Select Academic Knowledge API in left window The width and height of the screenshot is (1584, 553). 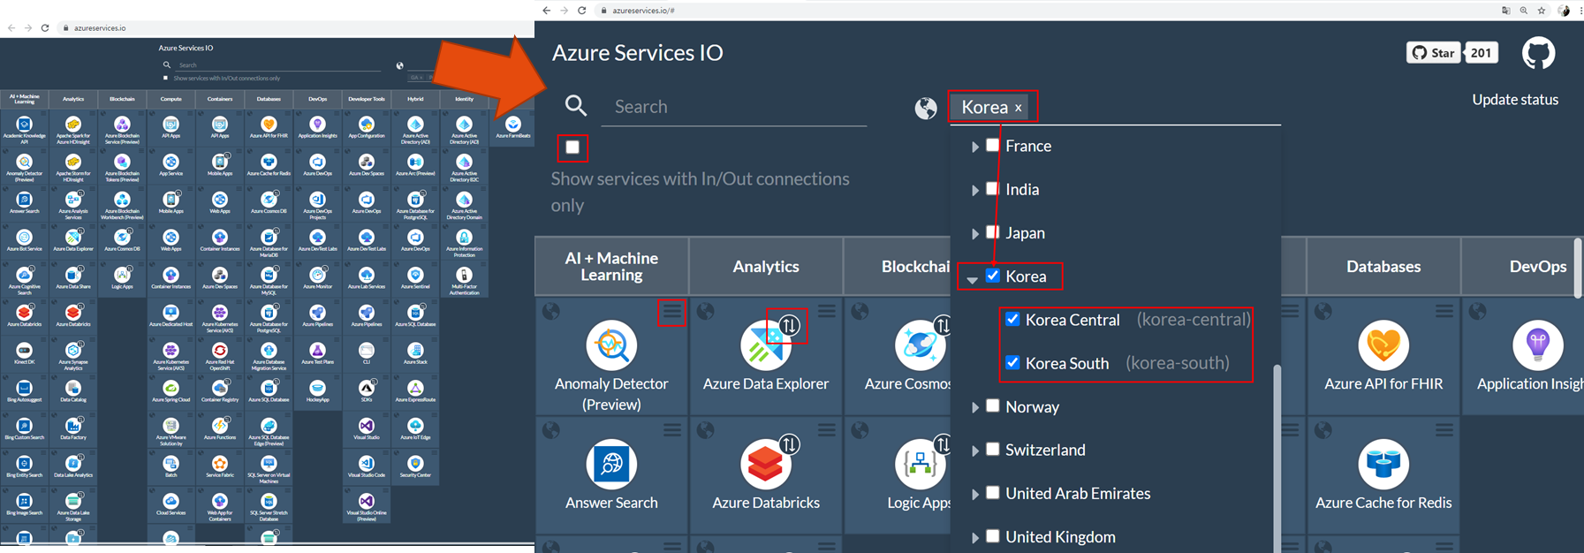pos(24,129)
